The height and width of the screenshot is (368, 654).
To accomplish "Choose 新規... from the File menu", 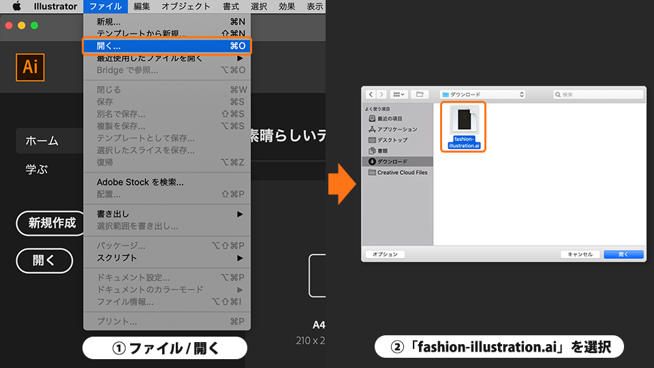I will (167, 22).
